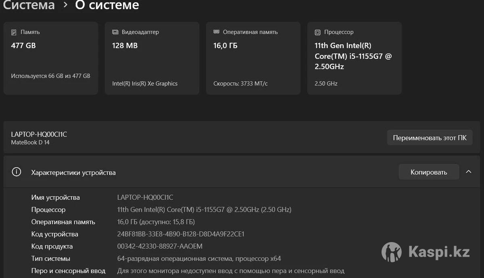Toggle the Характеристики устройства section header
The height and width of the screenshot is (278, 484).
pos(73,173)
